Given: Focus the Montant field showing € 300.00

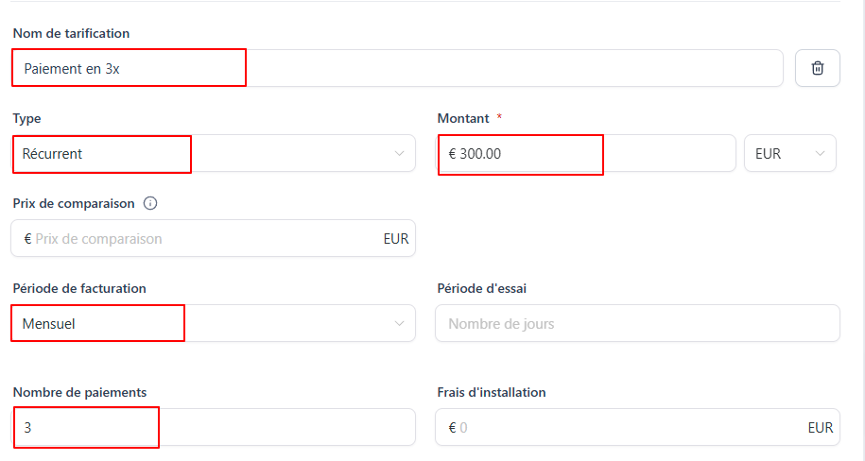Looking at the screenshot, I should point(586,153).
